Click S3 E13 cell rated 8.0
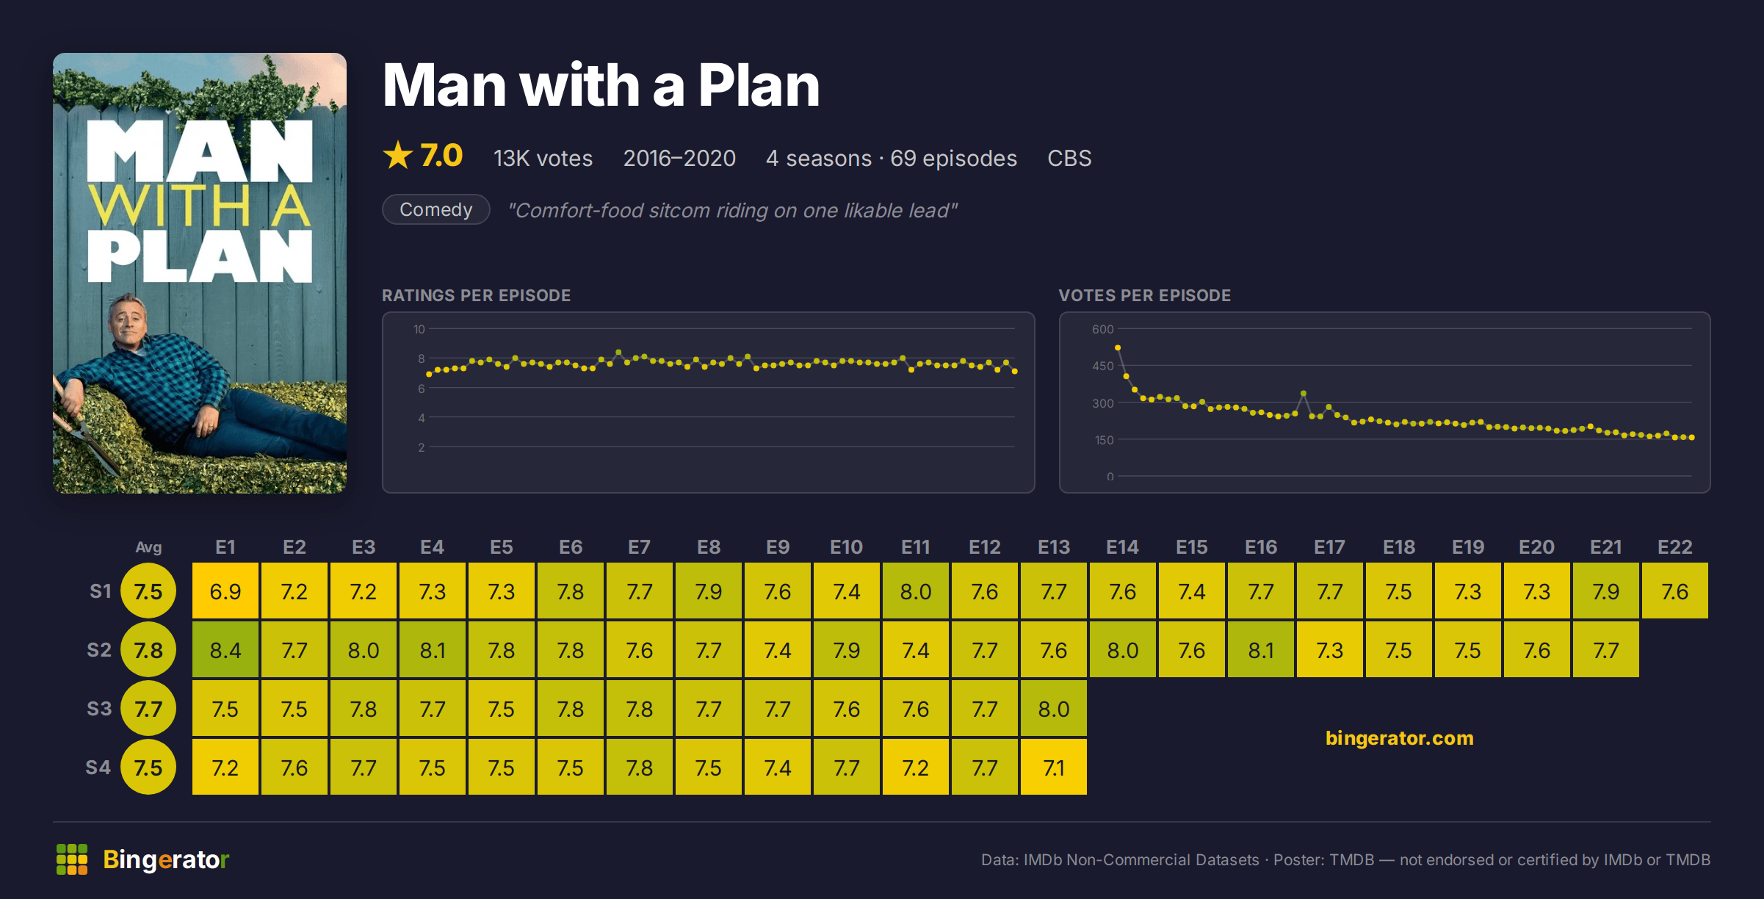Viewport: 1764px width, 899px height. pyautogui.click(x=1054, y=708)
